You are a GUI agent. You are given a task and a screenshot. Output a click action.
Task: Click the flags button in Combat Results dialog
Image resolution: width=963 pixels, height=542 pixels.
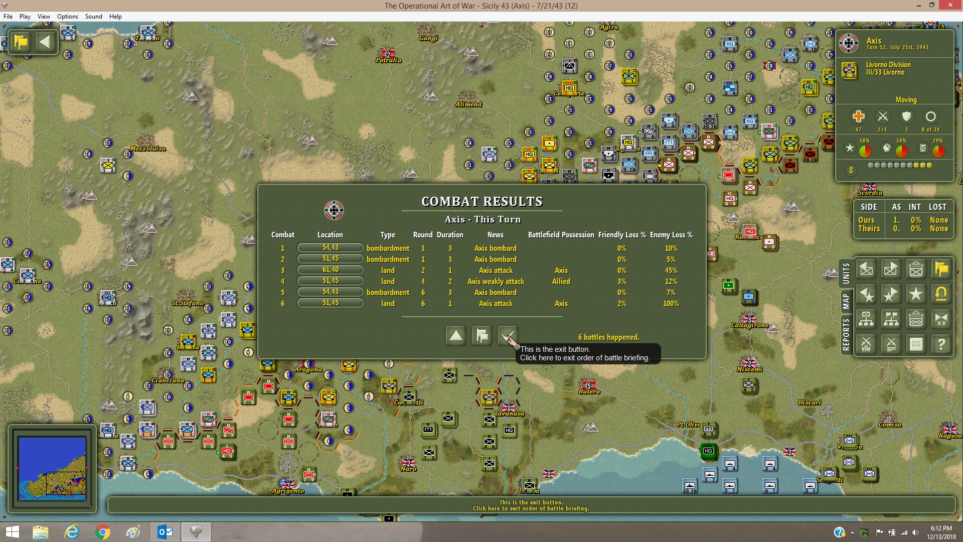click(482, 336)
